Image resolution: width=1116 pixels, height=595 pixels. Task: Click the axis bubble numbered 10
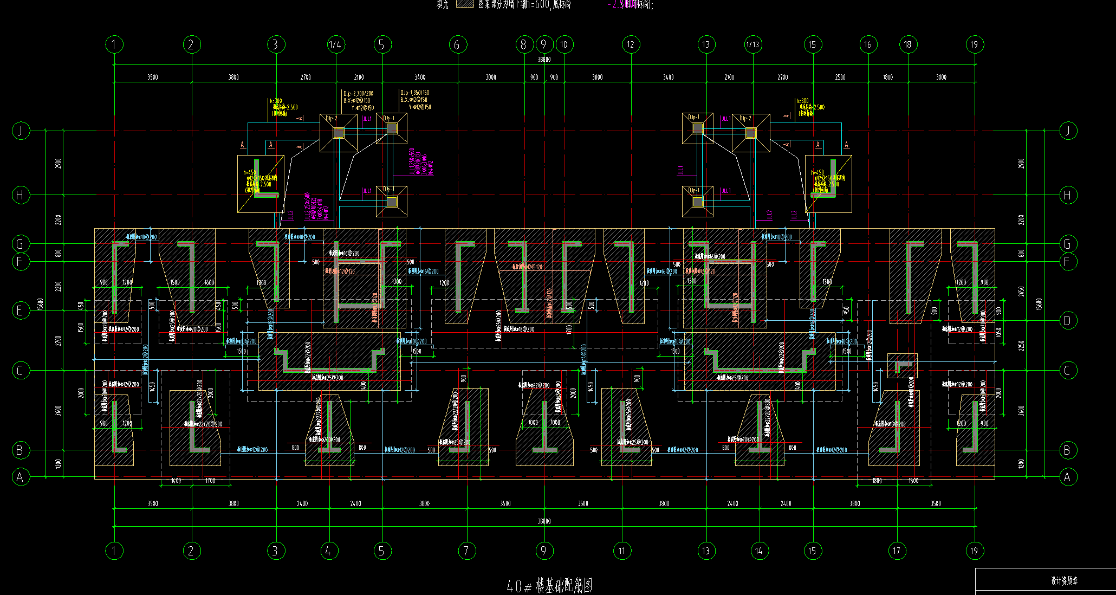click(x=564, y=44)
